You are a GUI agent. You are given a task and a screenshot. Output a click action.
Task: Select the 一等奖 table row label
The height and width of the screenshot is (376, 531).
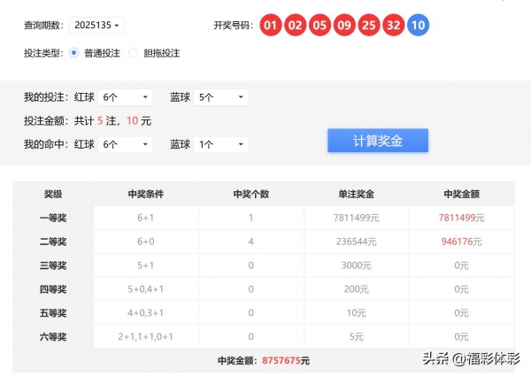[54, 218]
